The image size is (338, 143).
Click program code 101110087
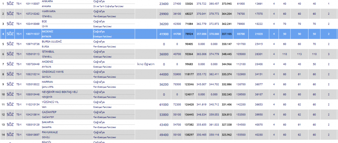point(32,4)
